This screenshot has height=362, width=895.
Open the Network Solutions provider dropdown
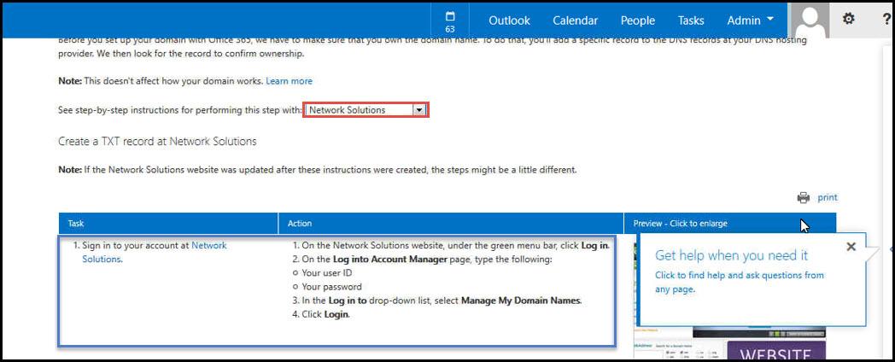coord(366,110)
